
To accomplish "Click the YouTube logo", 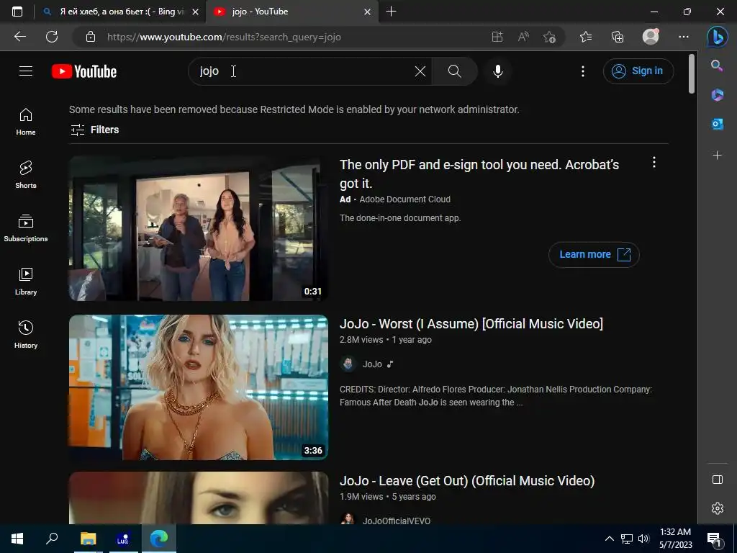I will click(84, 71).
